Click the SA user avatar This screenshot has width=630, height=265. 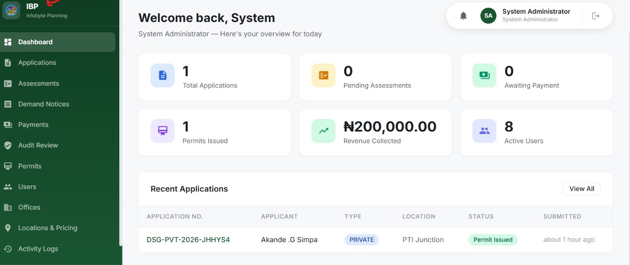coord(488,16)
